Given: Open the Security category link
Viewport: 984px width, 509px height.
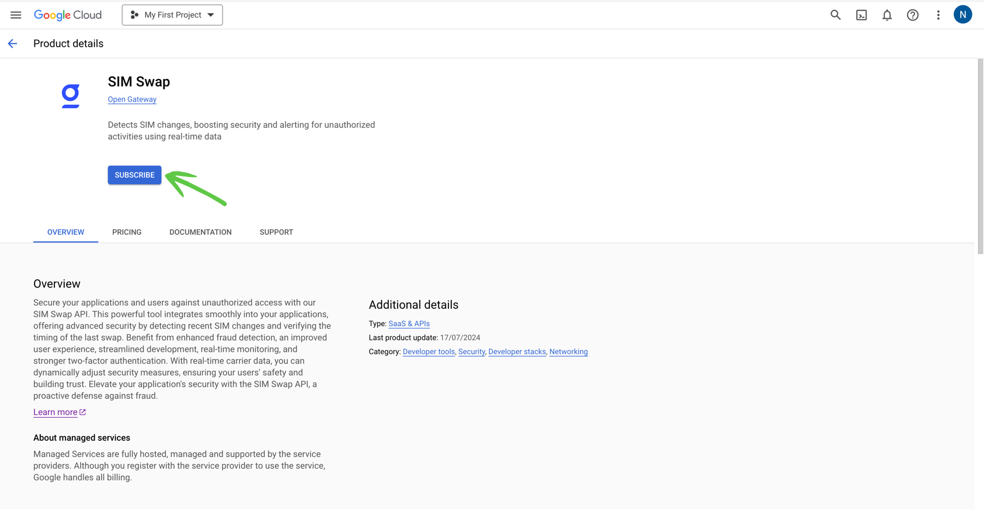Looking at the screenshot, I should [x=471, y=352].
